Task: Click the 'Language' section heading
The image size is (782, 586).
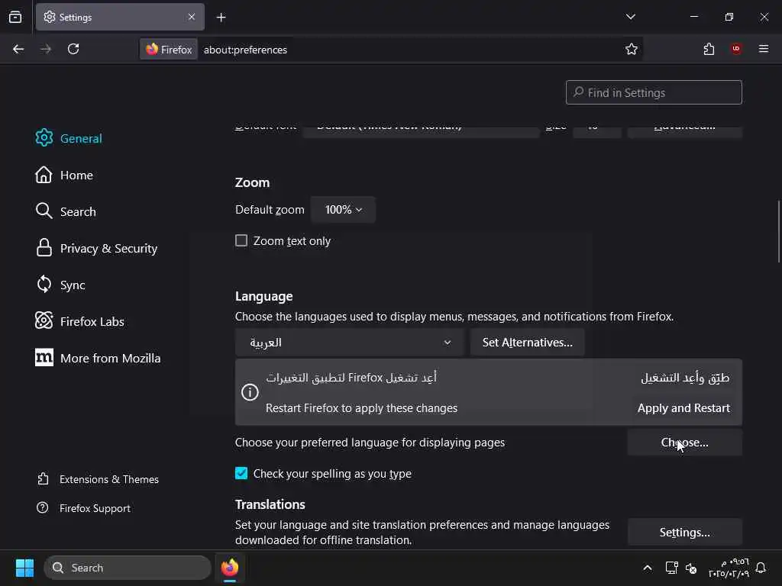Action: pyautogui.click(x=263, y=296)
